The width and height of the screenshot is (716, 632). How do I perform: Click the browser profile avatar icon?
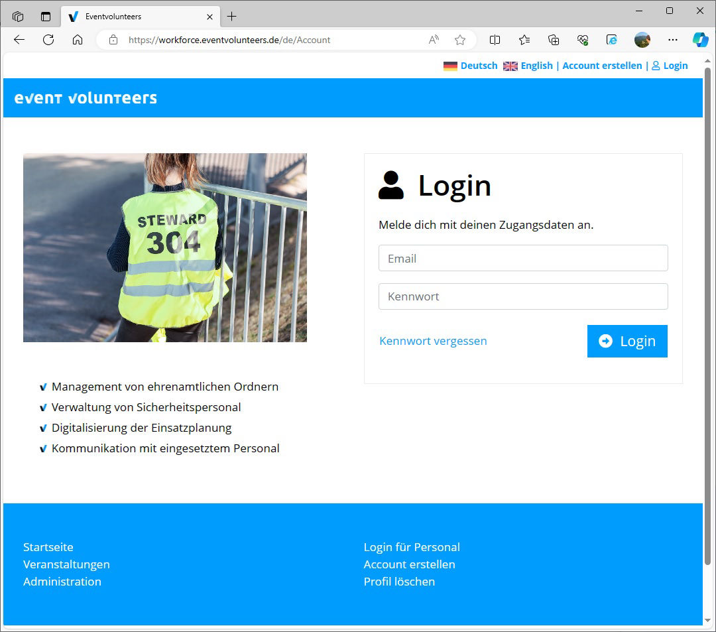tap(642, 40)
